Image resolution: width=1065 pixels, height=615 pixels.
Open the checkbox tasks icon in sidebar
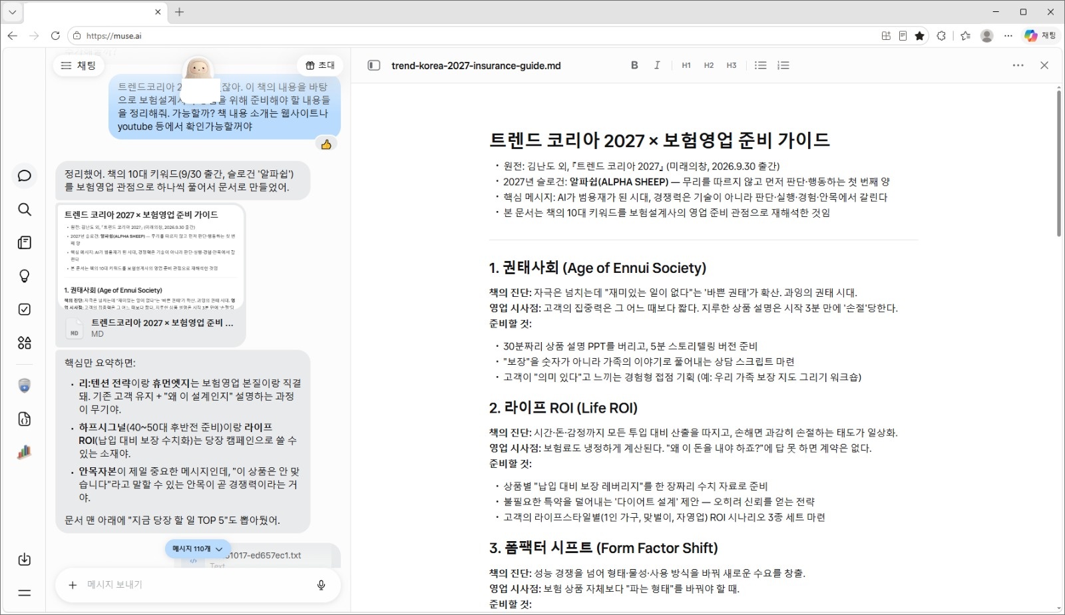pos(25,309)
